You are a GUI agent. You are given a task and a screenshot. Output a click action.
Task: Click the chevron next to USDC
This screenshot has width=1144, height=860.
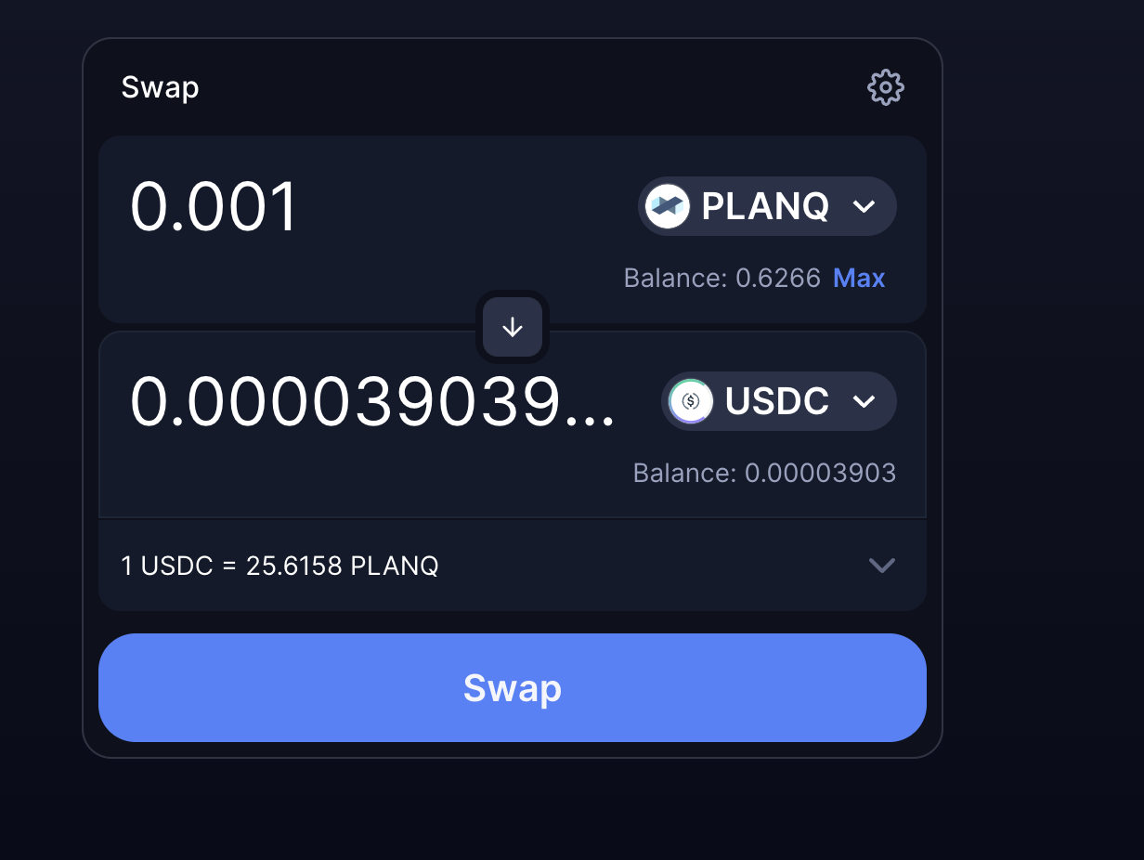864,401
